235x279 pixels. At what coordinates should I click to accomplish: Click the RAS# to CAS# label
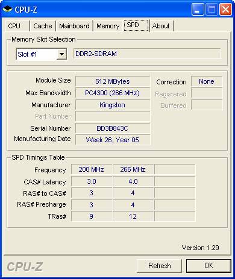(x=45, y=193)
